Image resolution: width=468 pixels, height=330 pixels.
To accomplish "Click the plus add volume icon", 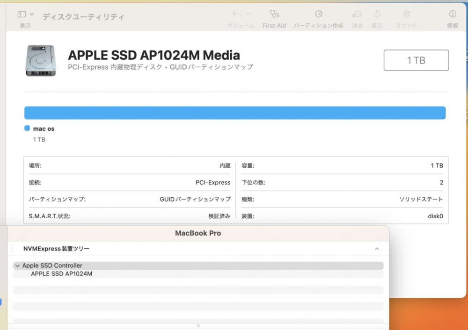I will tap(234, 14).
